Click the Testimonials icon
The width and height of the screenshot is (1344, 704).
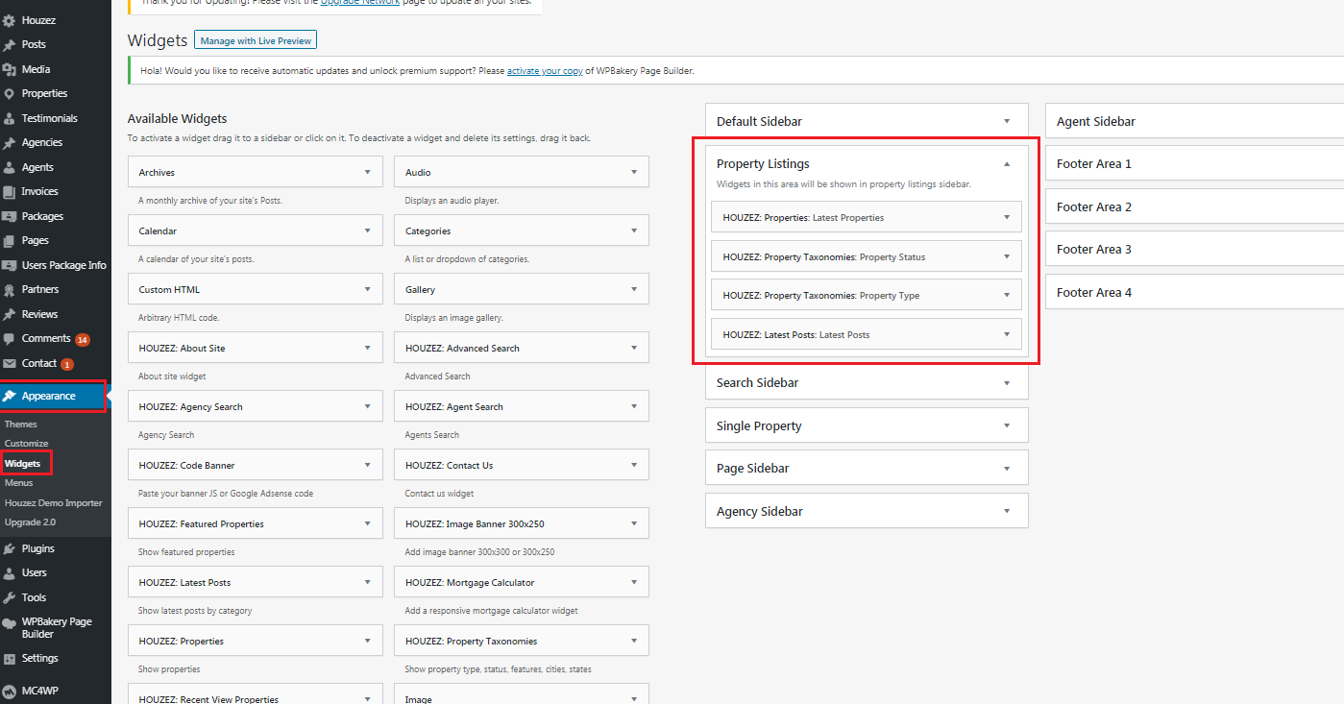9,118
